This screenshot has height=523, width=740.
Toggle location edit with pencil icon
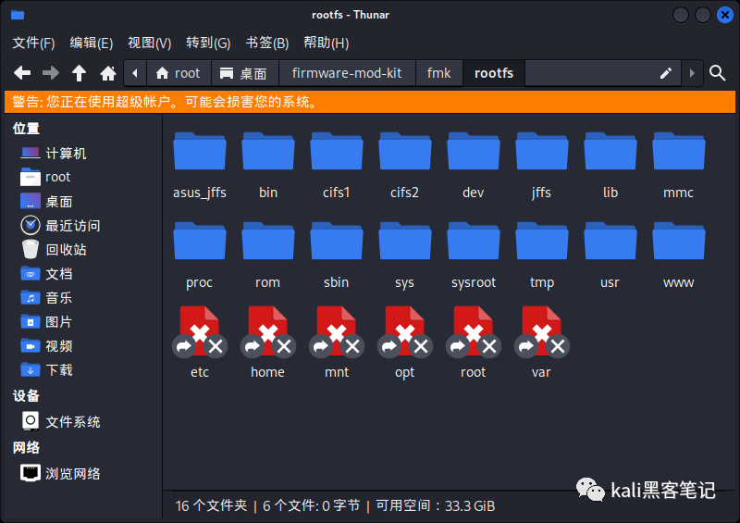click(666, 73)
